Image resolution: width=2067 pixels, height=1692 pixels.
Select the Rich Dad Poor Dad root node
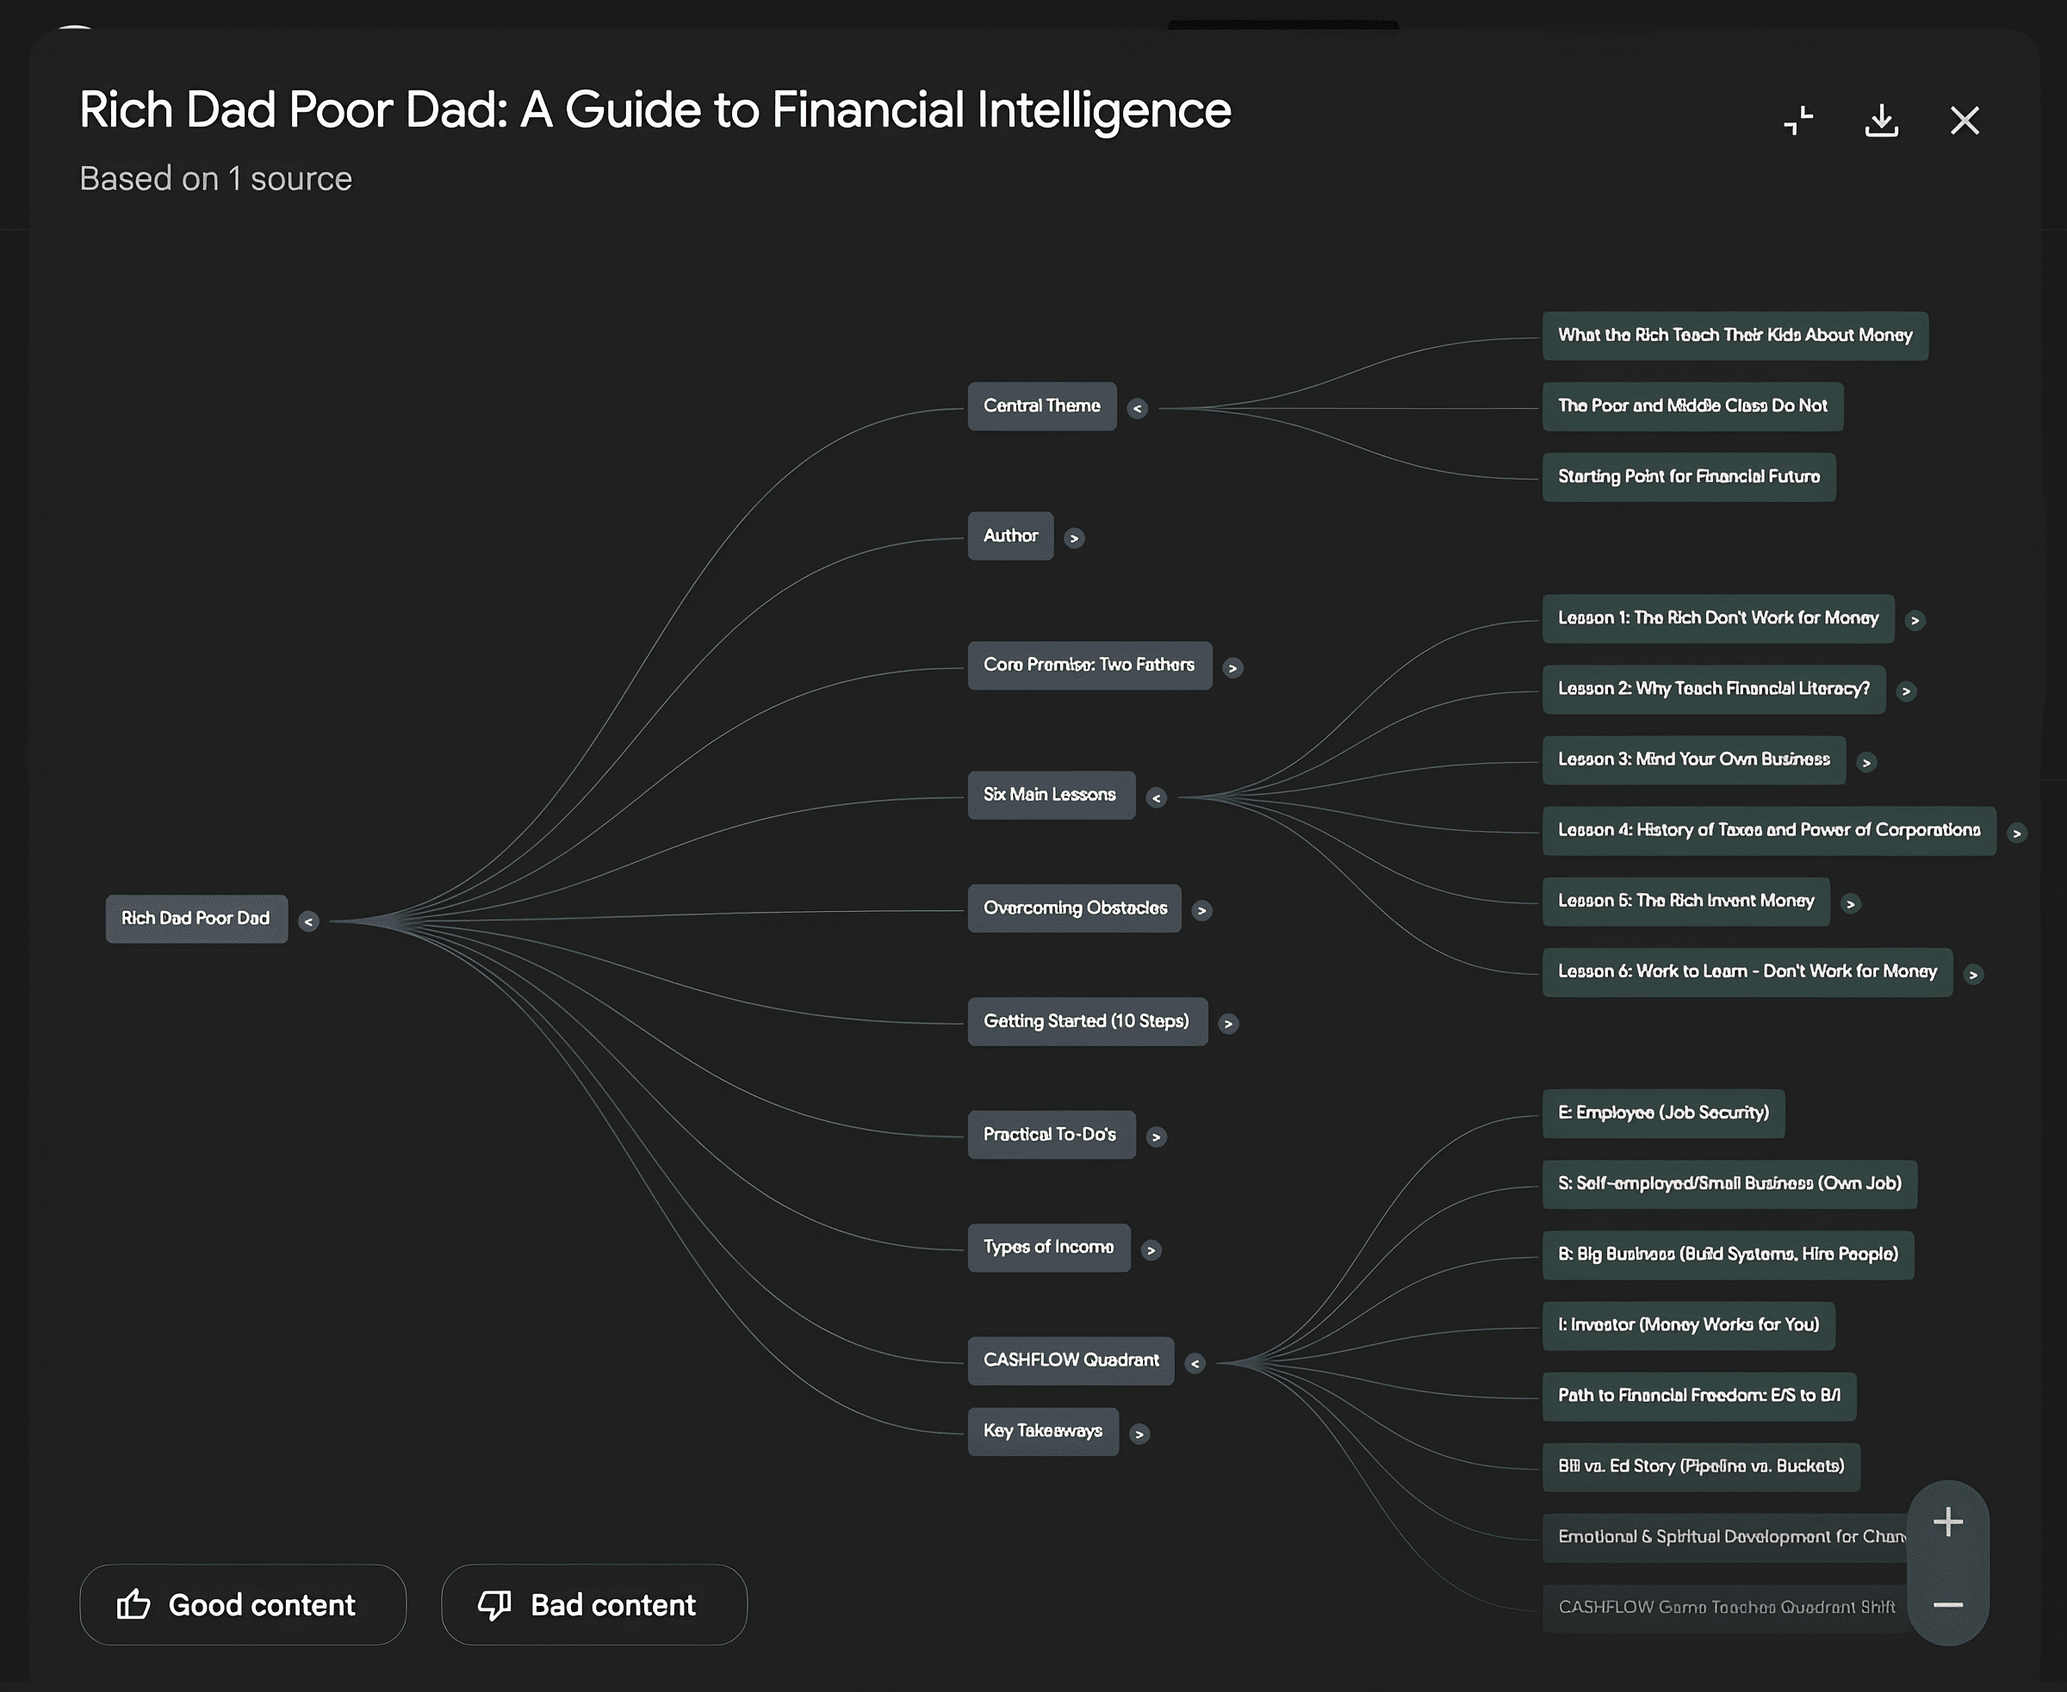click(196, 918)
